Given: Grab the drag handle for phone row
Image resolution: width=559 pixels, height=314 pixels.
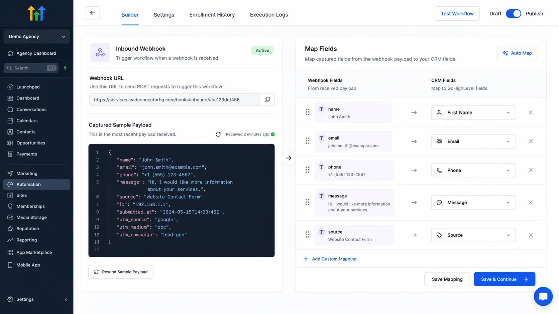Looking at the screenshot, I should point(307,170).
